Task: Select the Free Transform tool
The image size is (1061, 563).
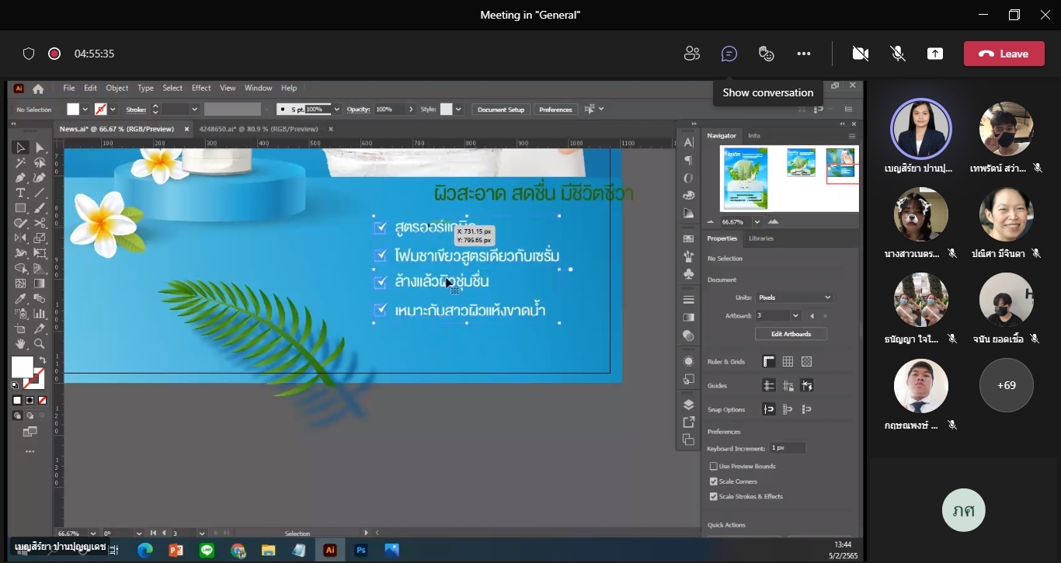Action: click(40, 253)
